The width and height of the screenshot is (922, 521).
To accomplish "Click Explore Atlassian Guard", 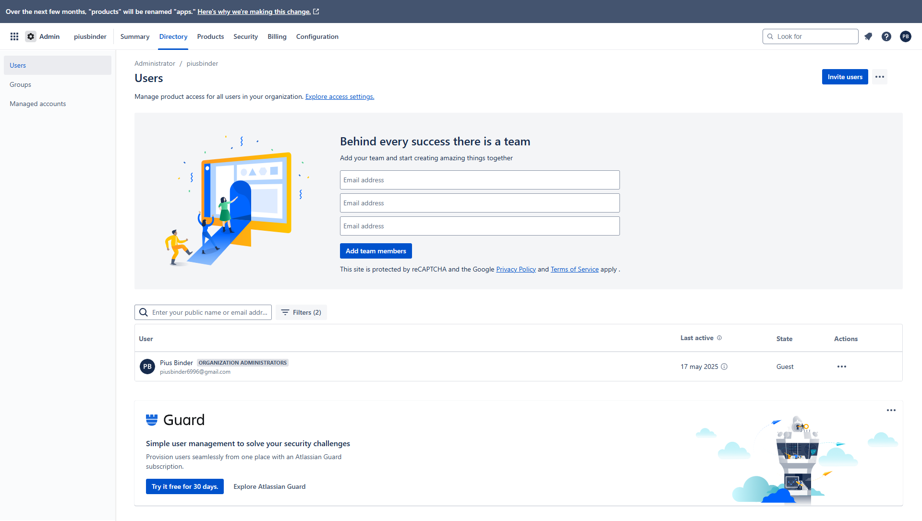I will 269,486.
